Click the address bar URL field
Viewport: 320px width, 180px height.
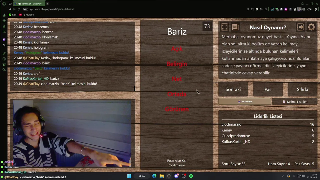tap(54, 9)
